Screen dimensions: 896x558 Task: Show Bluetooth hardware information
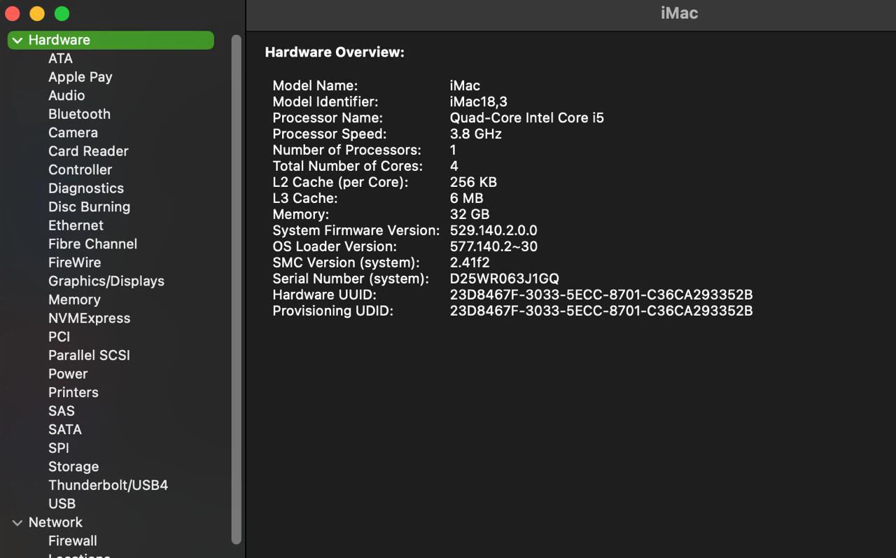click(x=79, y=114)
